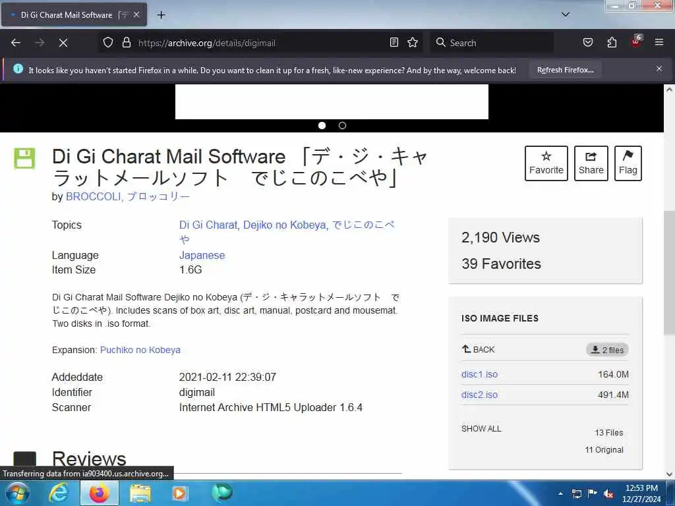Image resolution: width=675 pixels, height=506 pixels.
Task: List all tabs dropdown arrow
Action: point(566,14)
